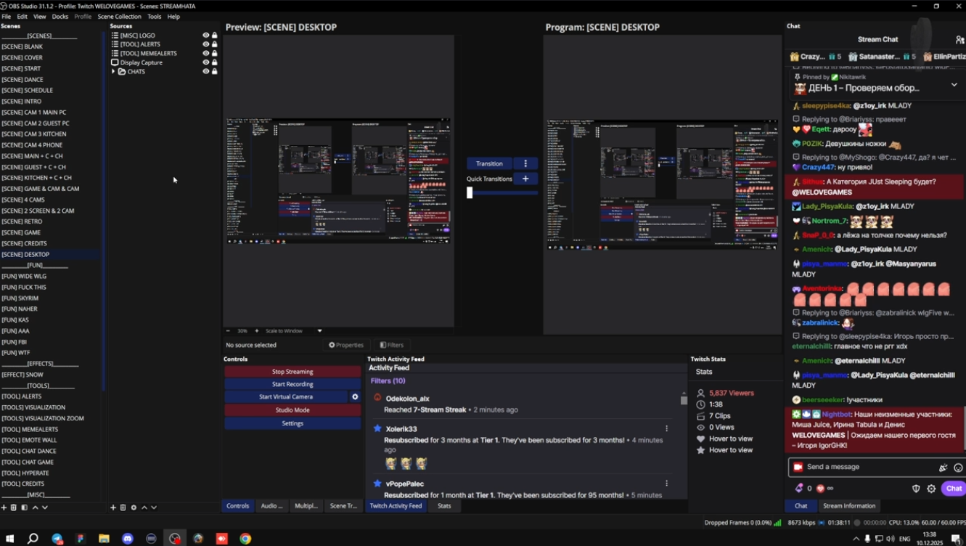Toggle visibility of [MISC] LOGO source
The width and height of the screenshot is (966, 546).
coord(205,36)
